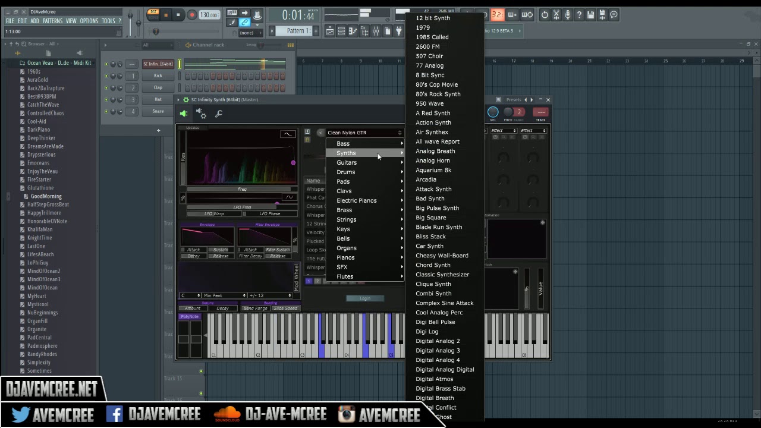Select Synths in the preset category menu

point(365,153)
